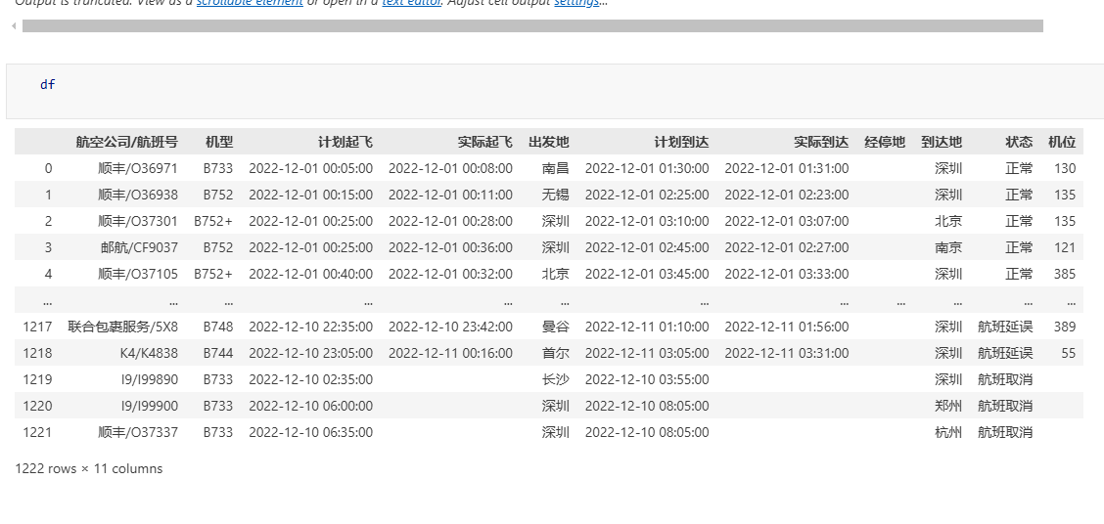
Task: Click the 出发地 column header
Action: pos(548,142)
